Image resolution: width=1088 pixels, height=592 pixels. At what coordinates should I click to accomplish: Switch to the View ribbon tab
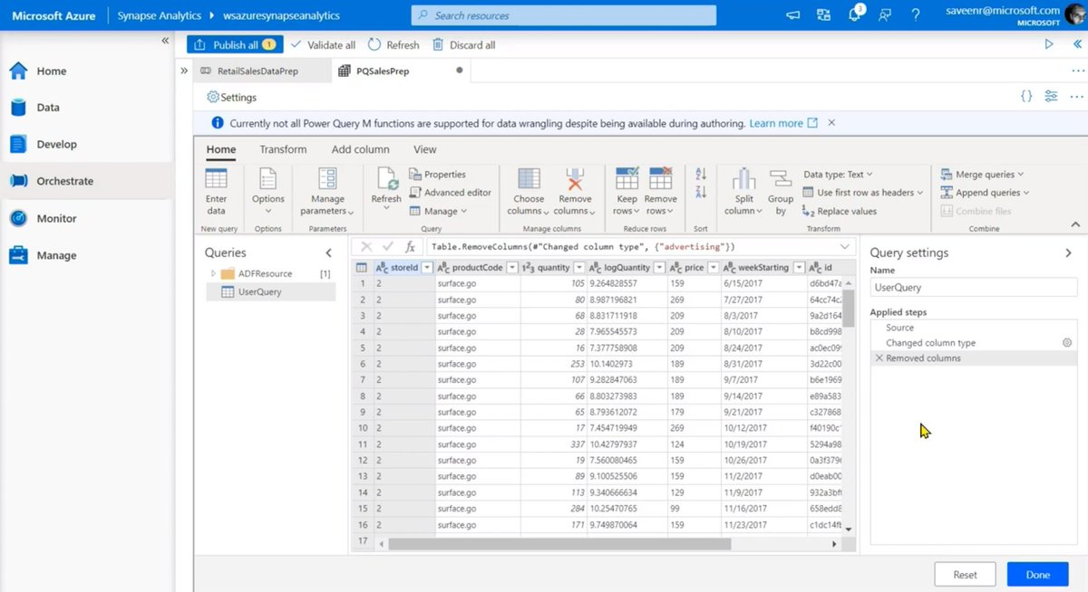[424, 149]
